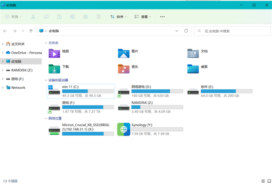272x184 pixels.
Task: Open the 排序 sort menu
Action: coord(118,17)
